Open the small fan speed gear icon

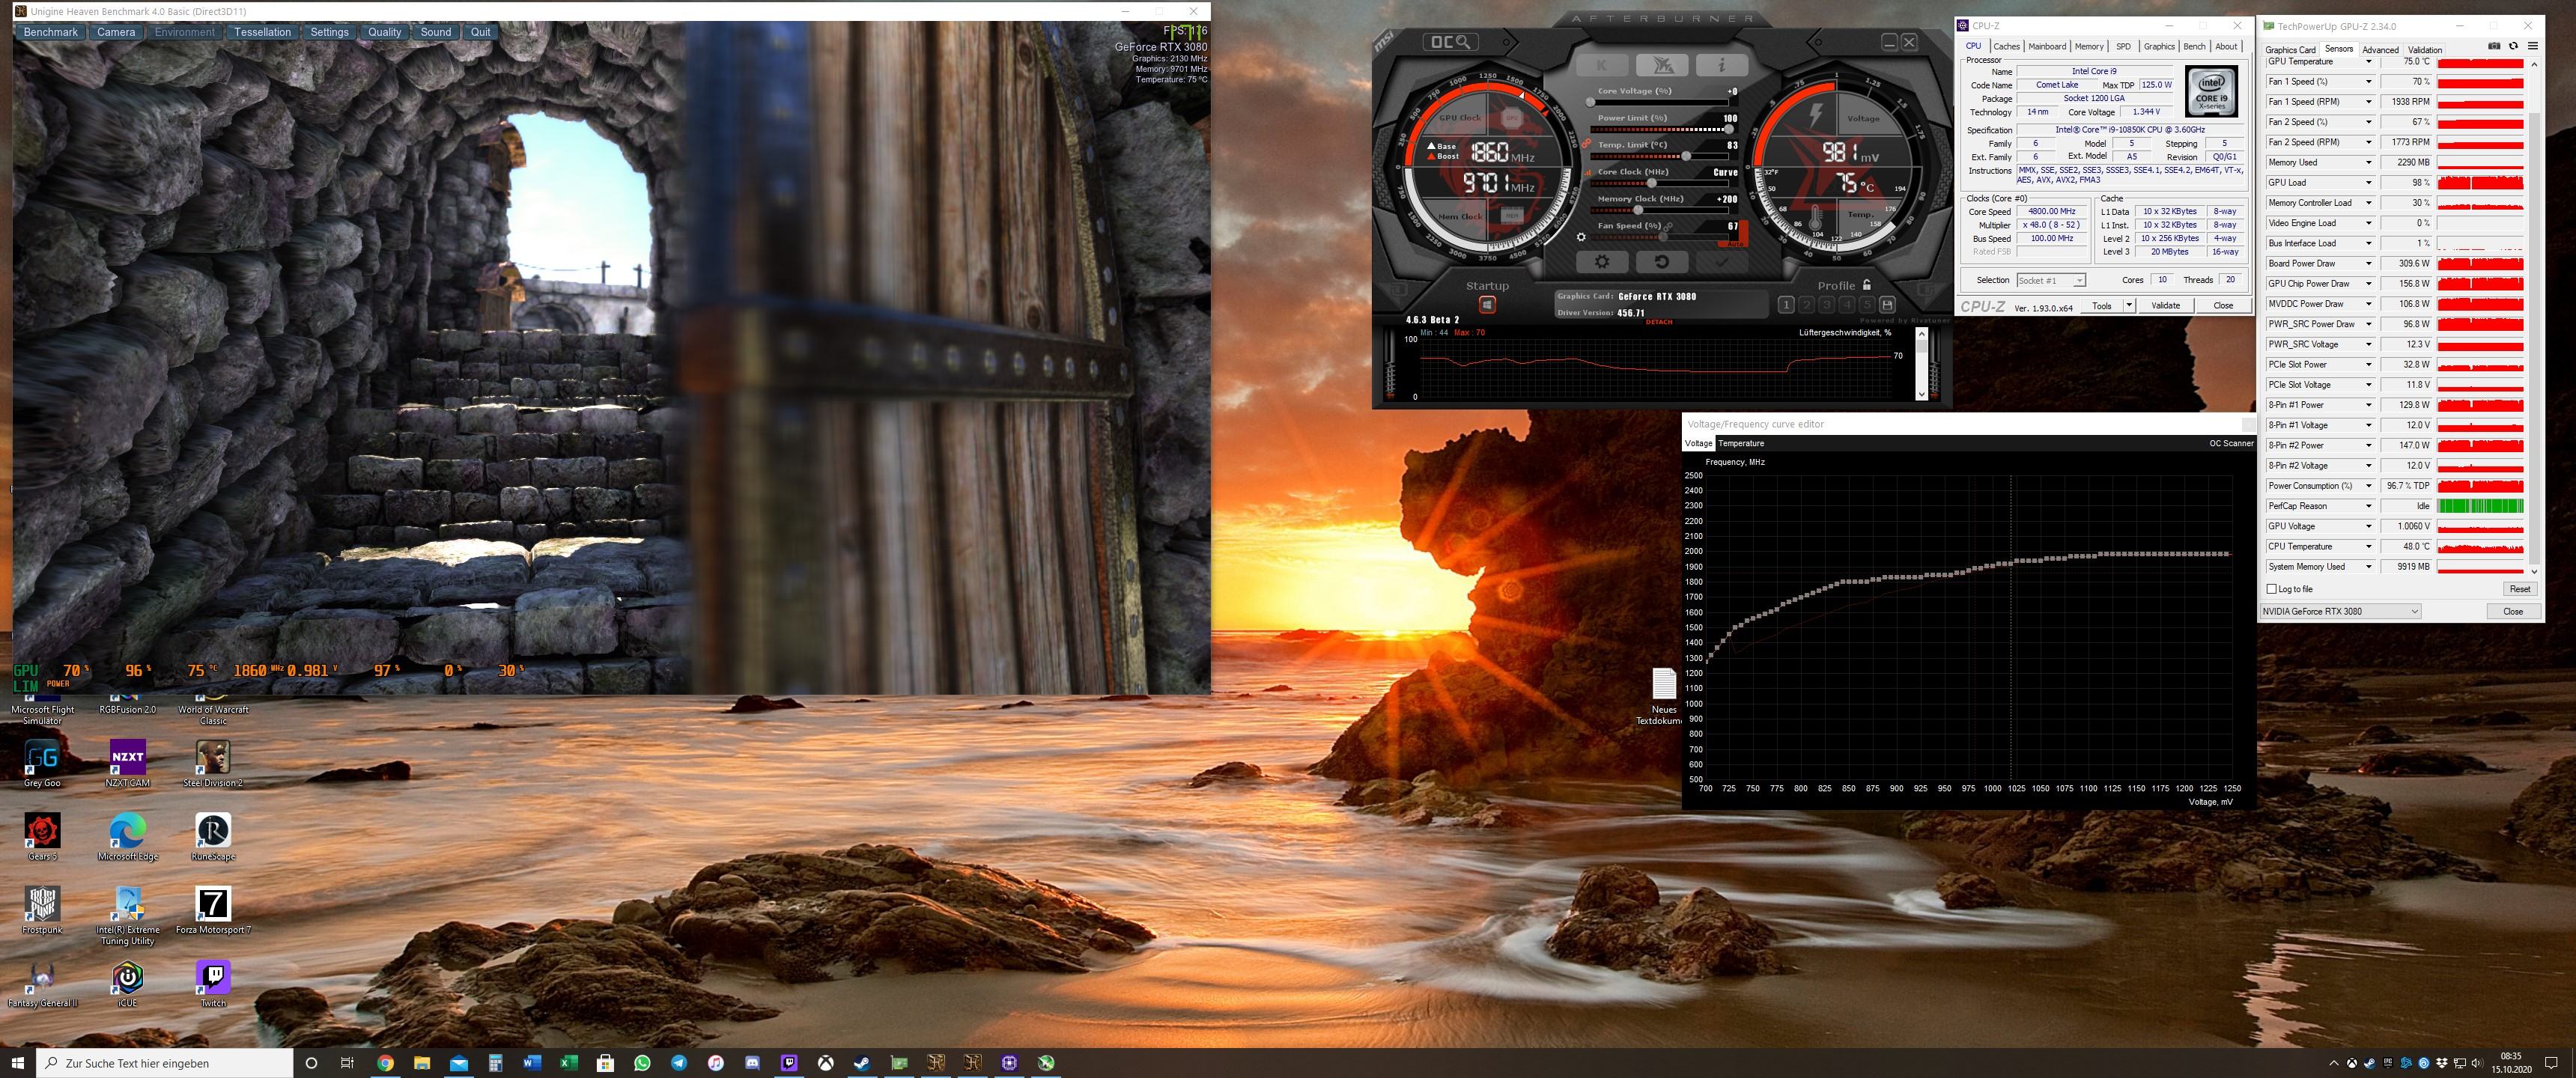1581,237
